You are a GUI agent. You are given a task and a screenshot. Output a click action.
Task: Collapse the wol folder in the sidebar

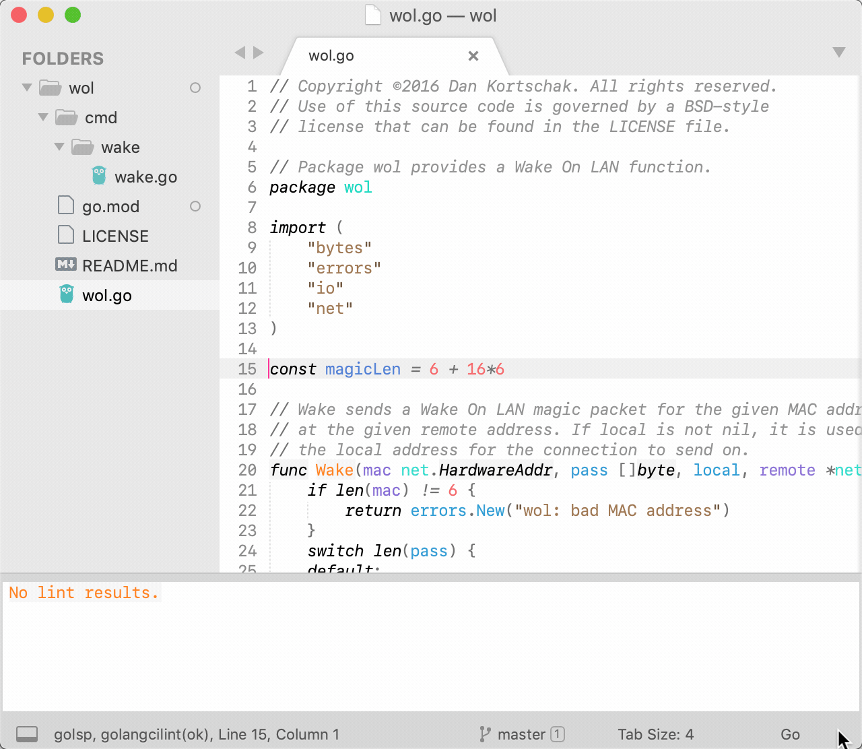[26, 88]
